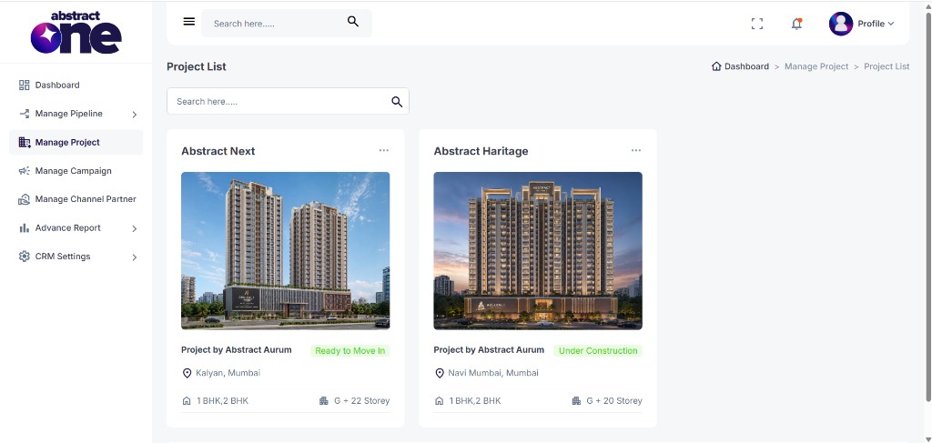
Task: Click the Manage Pipeline icon in sidebar
Action: (25, 114)
